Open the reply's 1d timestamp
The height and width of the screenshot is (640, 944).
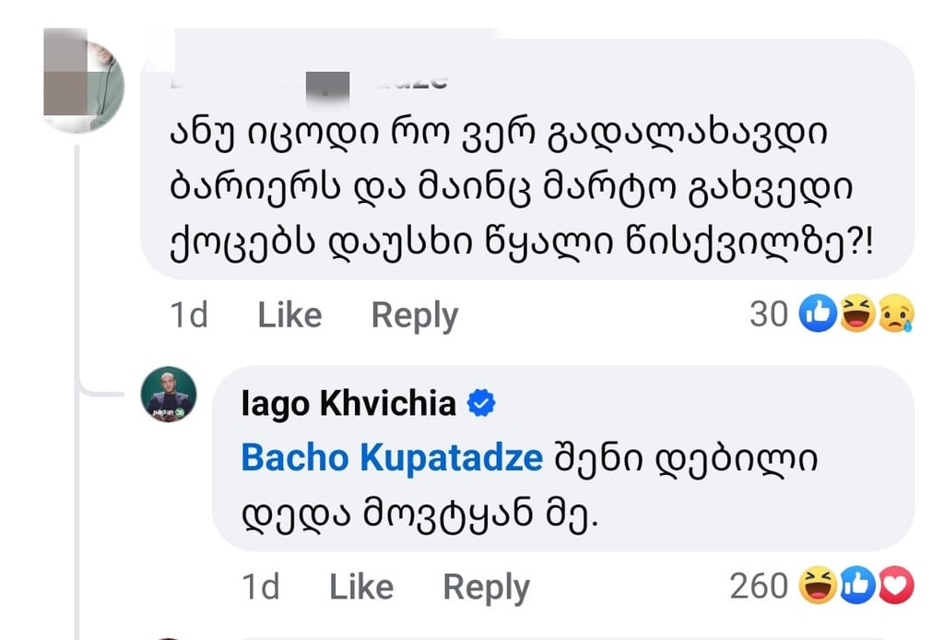click(261, 587)
